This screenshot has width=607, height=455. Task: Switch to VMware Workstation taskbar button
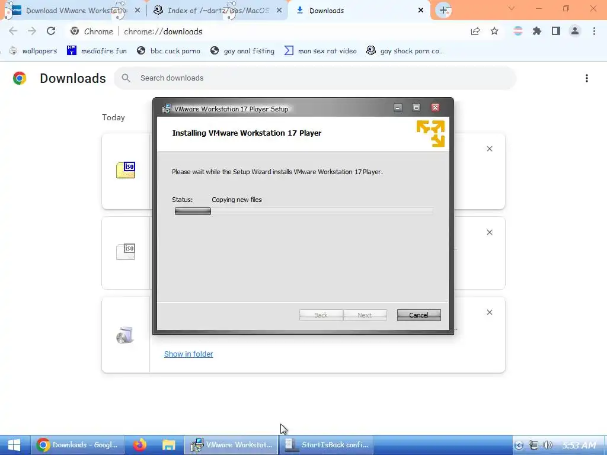[231, 445]
